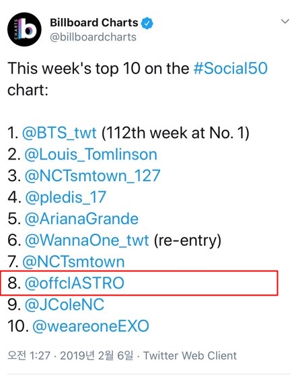
Task: Open the @BTS_twt mention
Action: (x=59, y=133)
